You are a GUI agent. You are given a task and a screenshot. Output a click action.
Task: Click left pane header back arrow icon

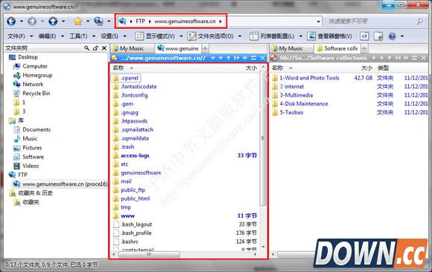(x=213, y=58)
